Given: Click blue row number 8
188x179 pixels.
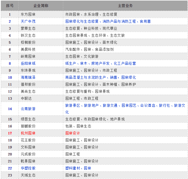Looking at the screenshot, I should (x=10, y=63).
